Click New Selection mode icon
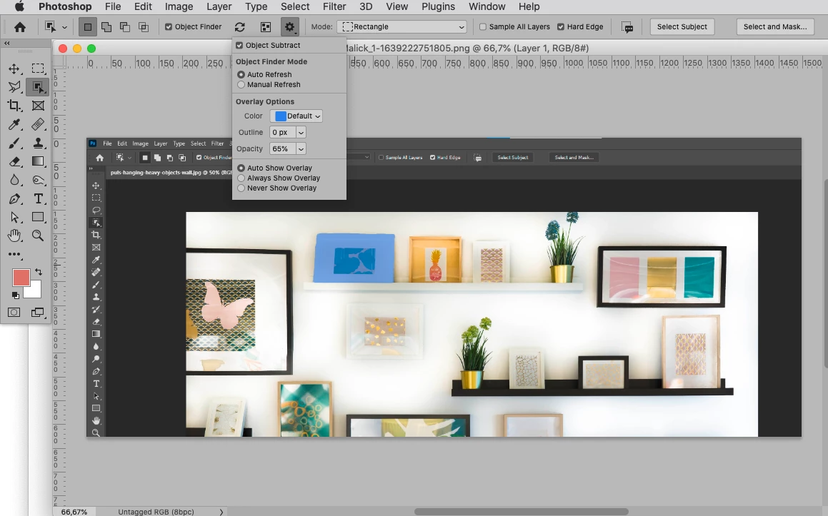 pyautogui.click(x=88, y=27)
